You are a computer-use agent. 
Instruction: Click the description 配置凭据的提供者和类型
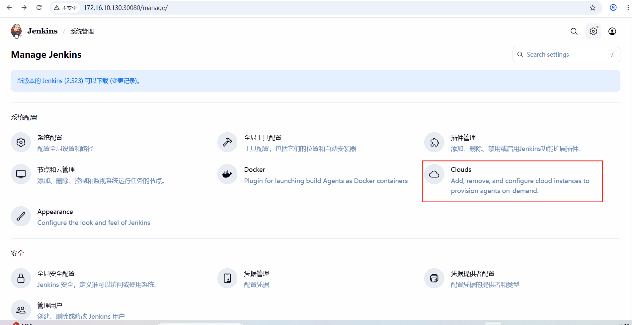tap(485, 285)
